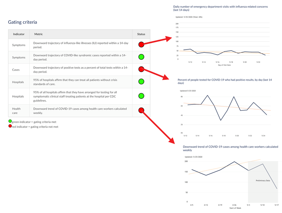Viewport: 282px width, 213px height.
Task: Click the Metric column header
Action: 39,34
